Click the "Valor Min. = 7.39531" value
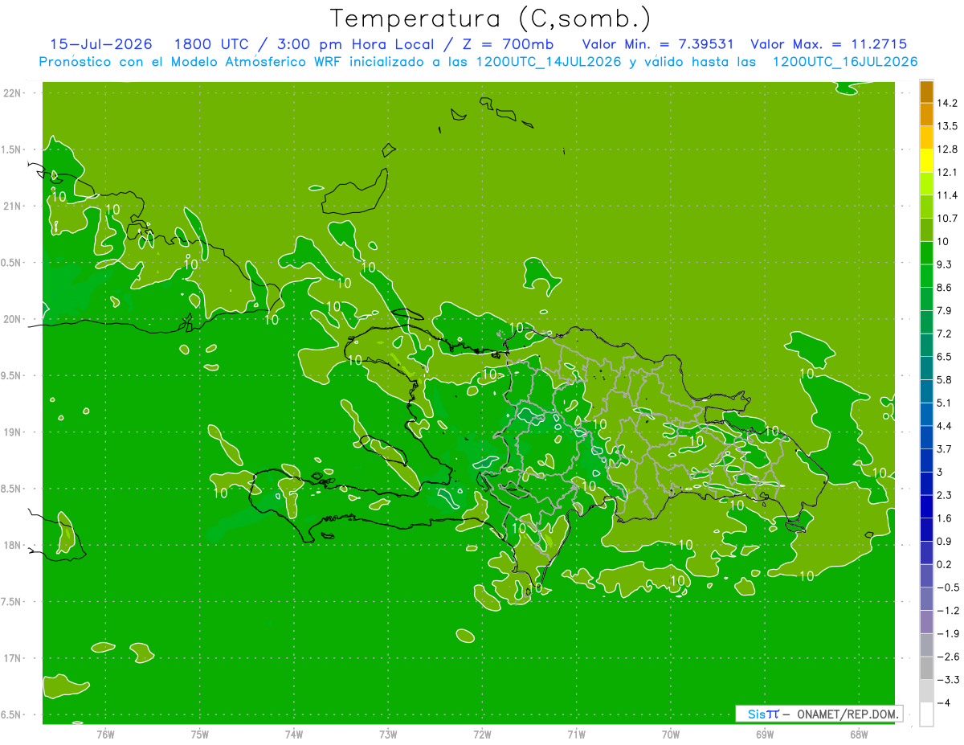 coord(657,44)
